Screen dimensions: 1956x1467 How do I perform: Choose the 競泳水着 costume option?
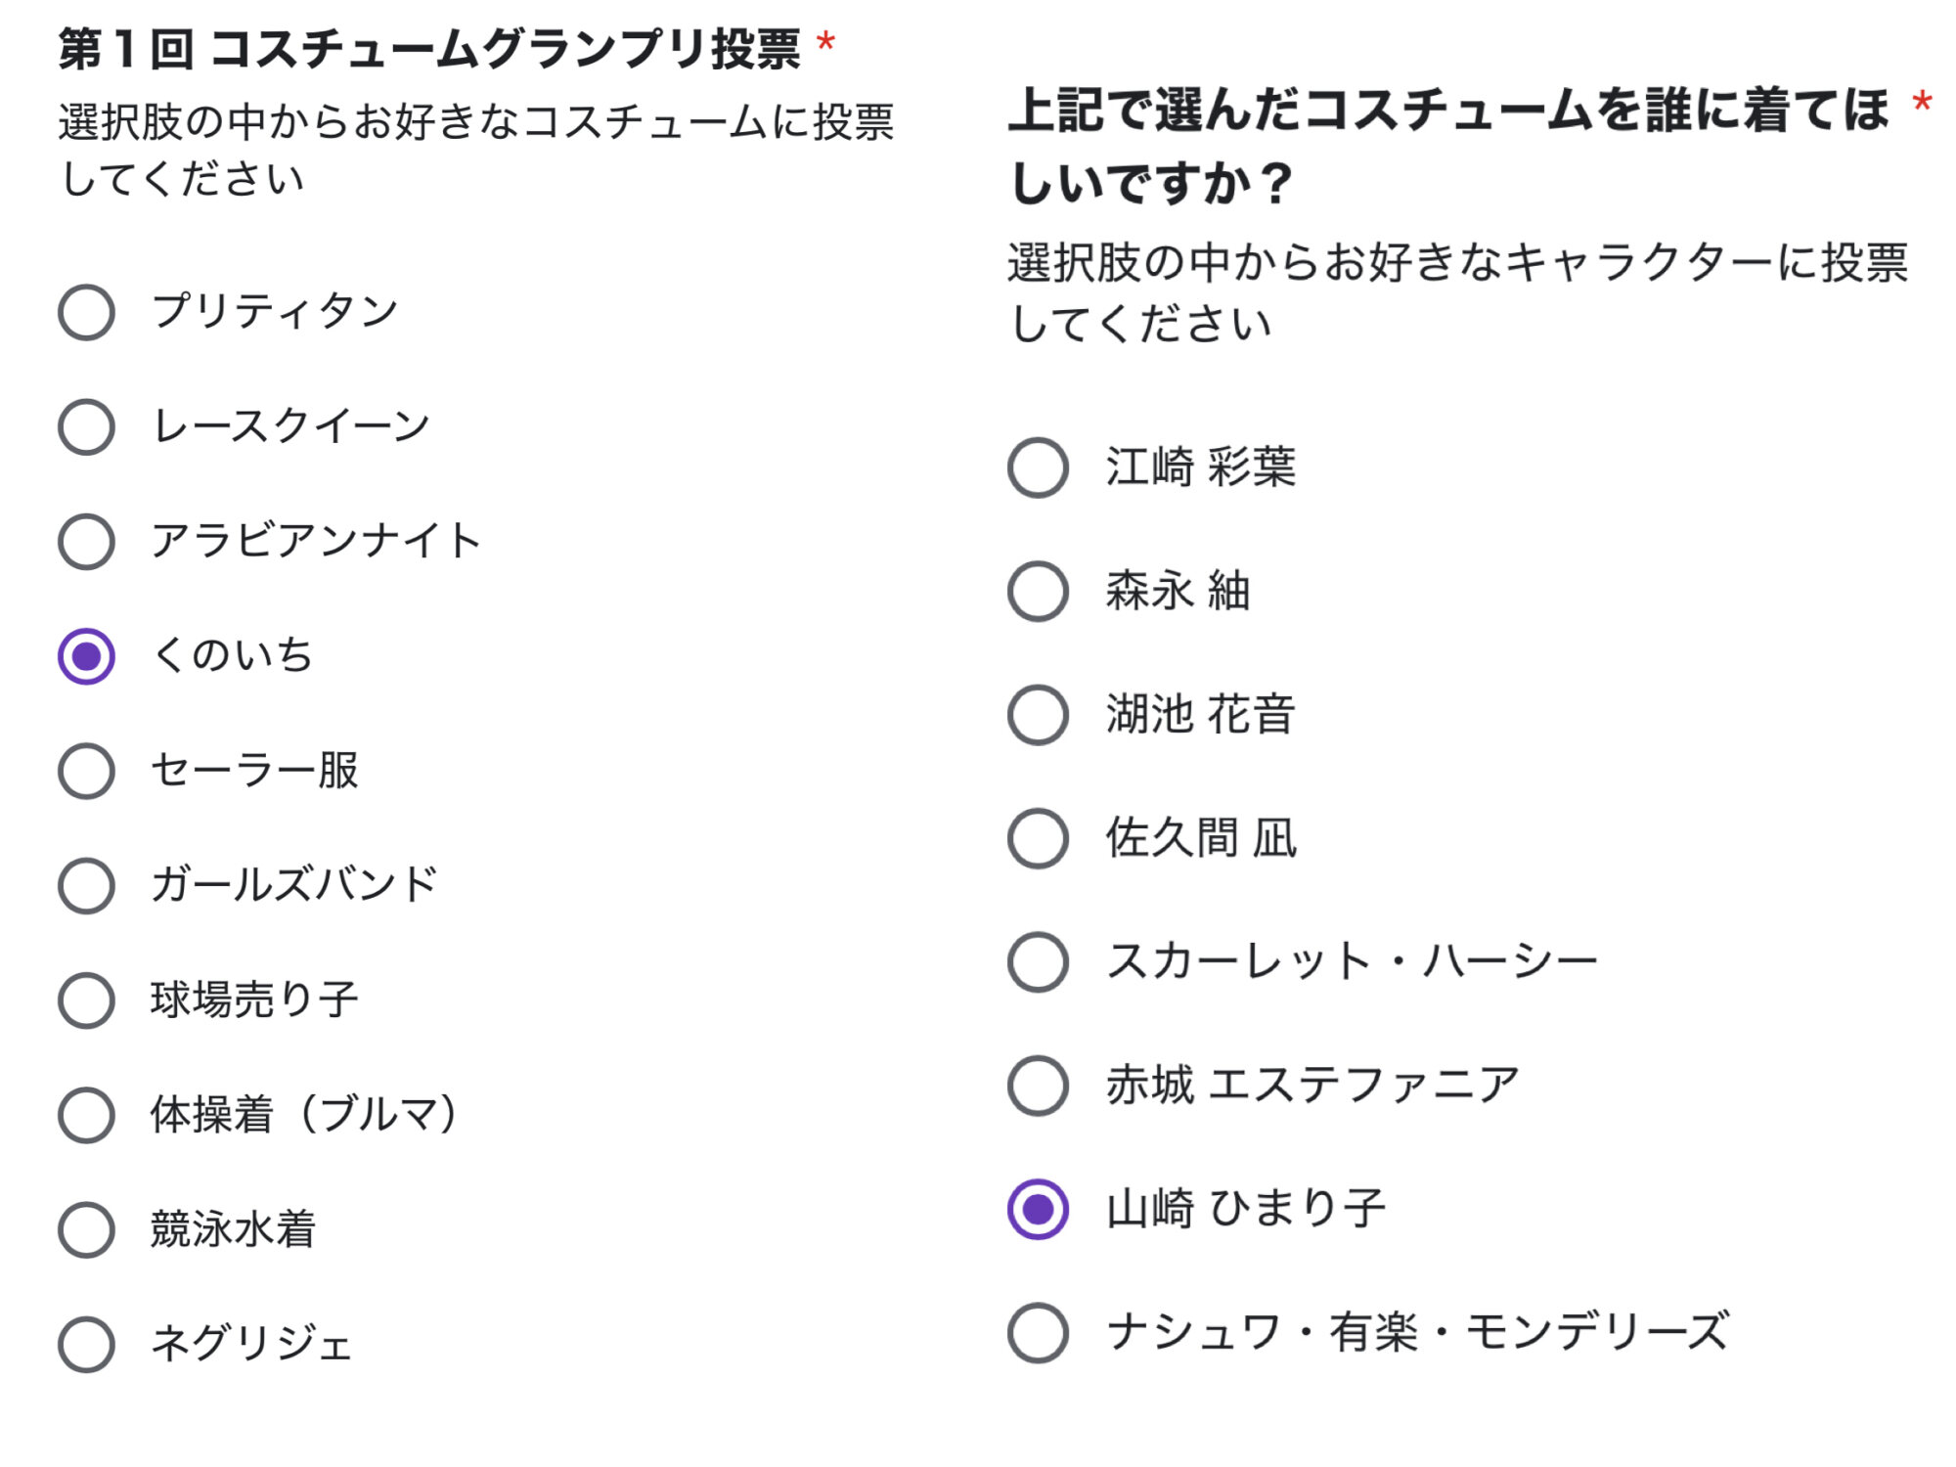coord(87,1229)
